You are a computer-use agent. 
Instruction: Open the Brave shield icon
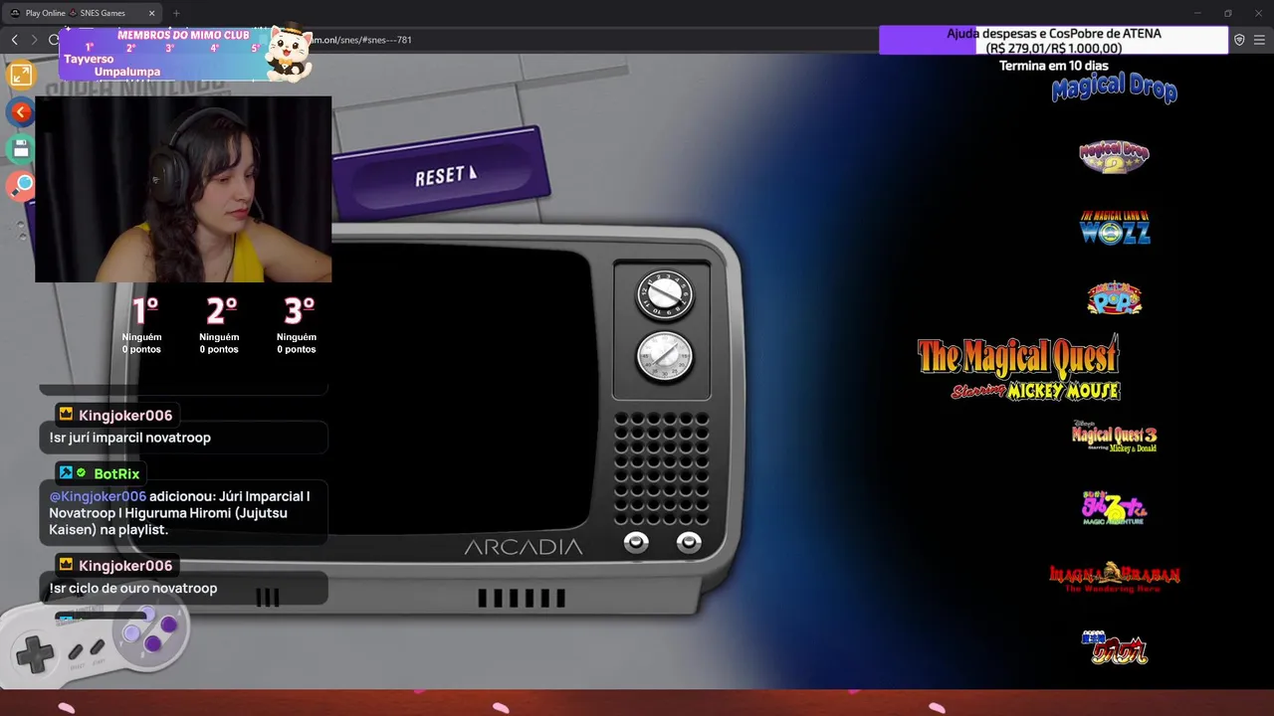pyautogui.click(x=1239, y=40)
